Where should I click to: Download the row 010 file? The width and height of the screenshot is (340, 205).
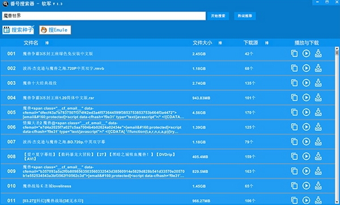point(318,186)
